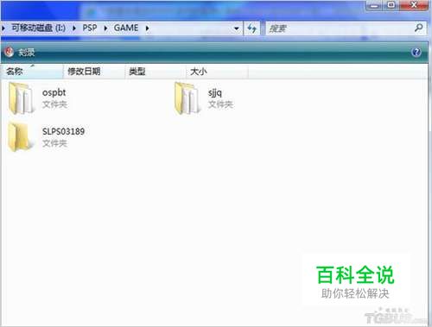Expand the leading arrow before 可移动磁盘 in breadcrumb

pyautogui.click(x=3, y=28)
